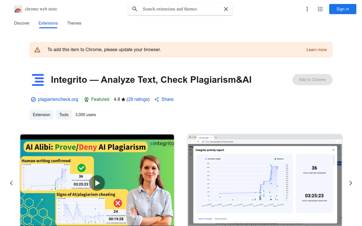Click the rating star icon
Screen dimensions: 362x226
[123, 99]
